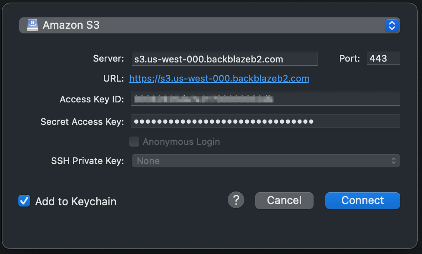422x254 pixels.
Task: Focus the Secret Access Key field
Action: 266,121
